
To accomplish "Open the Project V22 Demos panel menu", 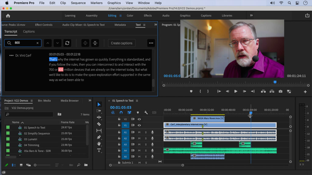I will tap(32, 101).
